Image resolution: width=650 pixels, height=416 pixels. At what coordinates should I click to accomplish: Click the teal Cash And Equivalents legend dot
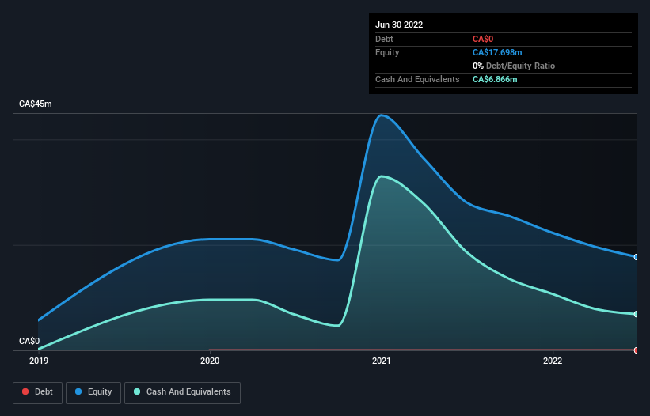(x=137, y=391)
